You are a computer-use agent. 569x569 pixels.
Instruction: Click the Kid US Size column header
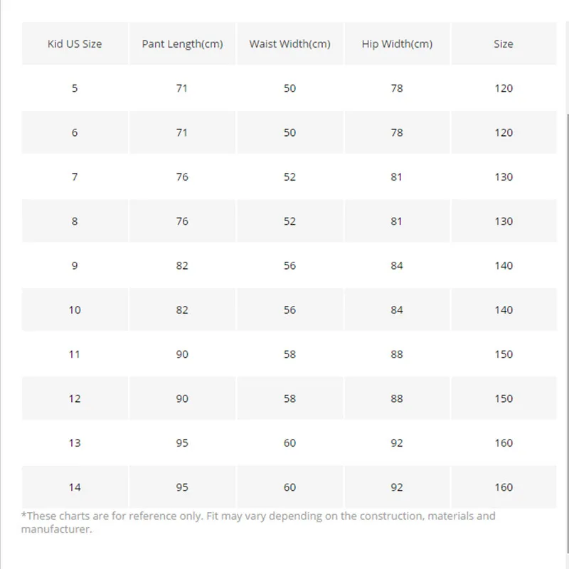coord(75,44)
